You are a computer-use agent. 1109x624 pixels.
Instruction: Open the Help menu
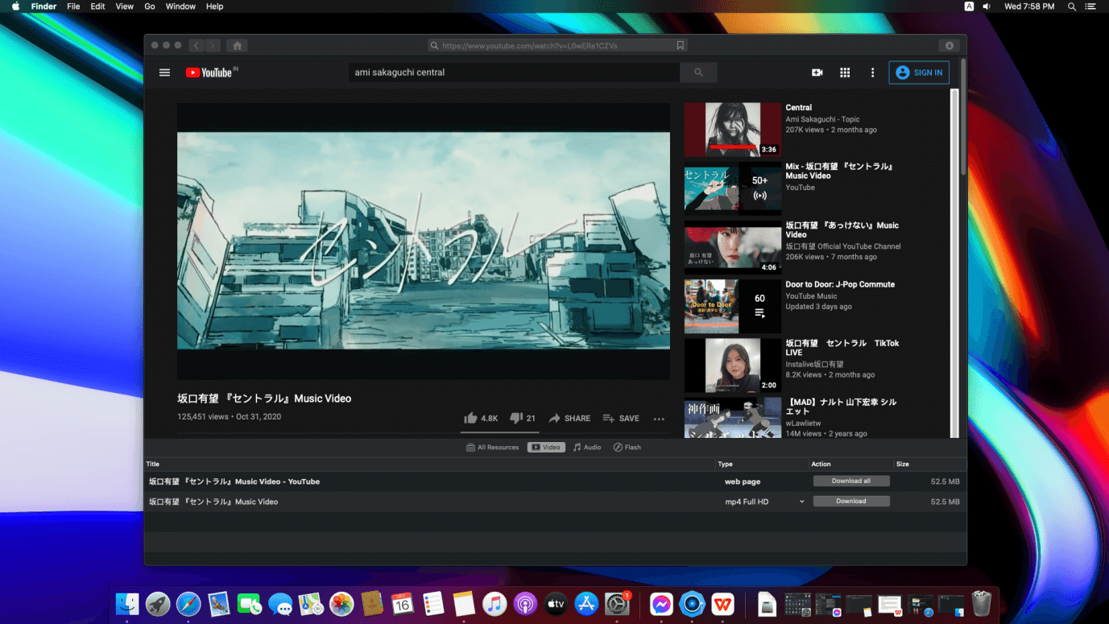215,6
